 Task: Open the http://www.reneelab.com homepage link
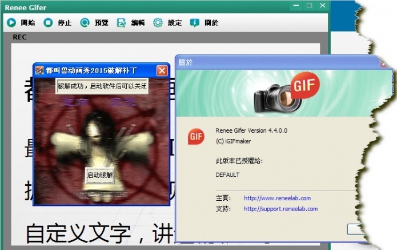[x=277, y=199]
